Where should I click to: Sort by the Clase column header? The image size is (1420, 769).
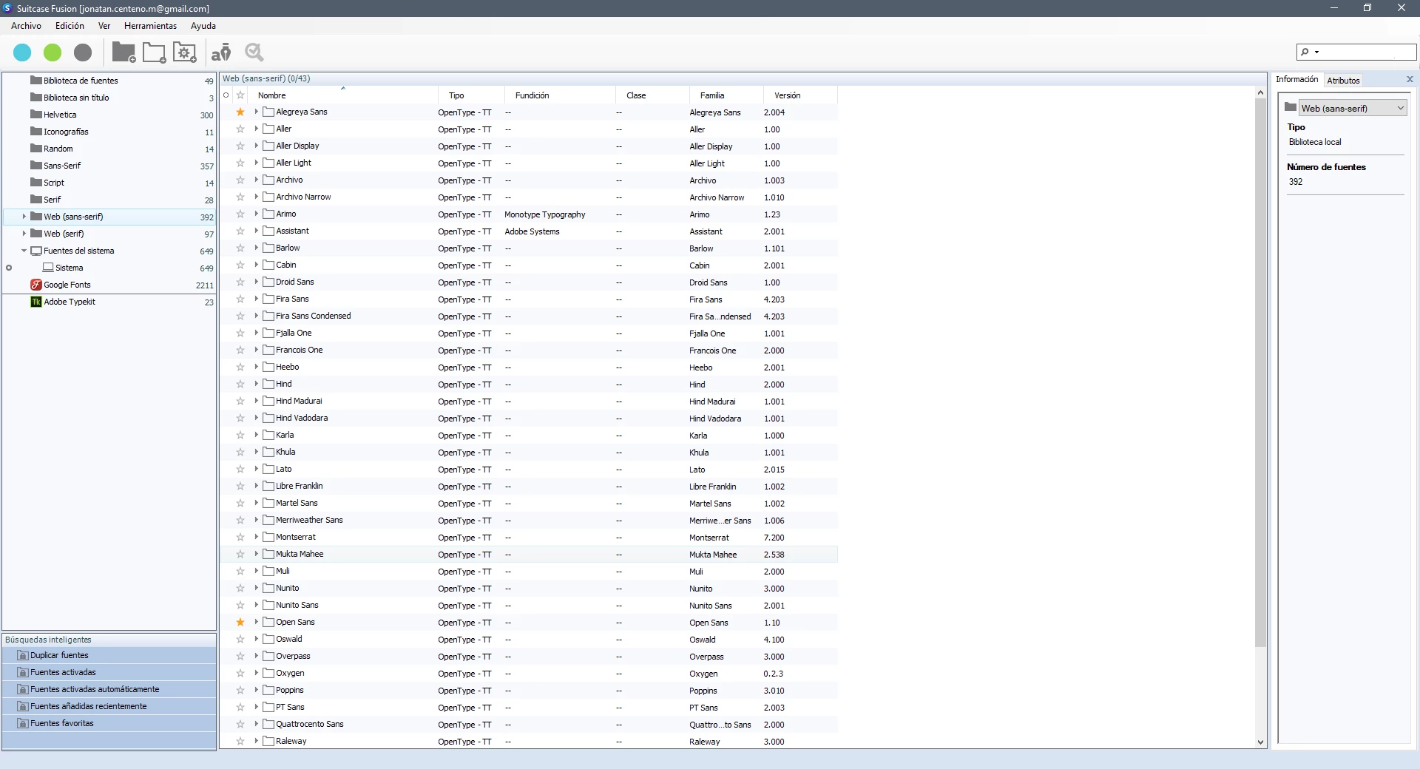tap(652, 95)
